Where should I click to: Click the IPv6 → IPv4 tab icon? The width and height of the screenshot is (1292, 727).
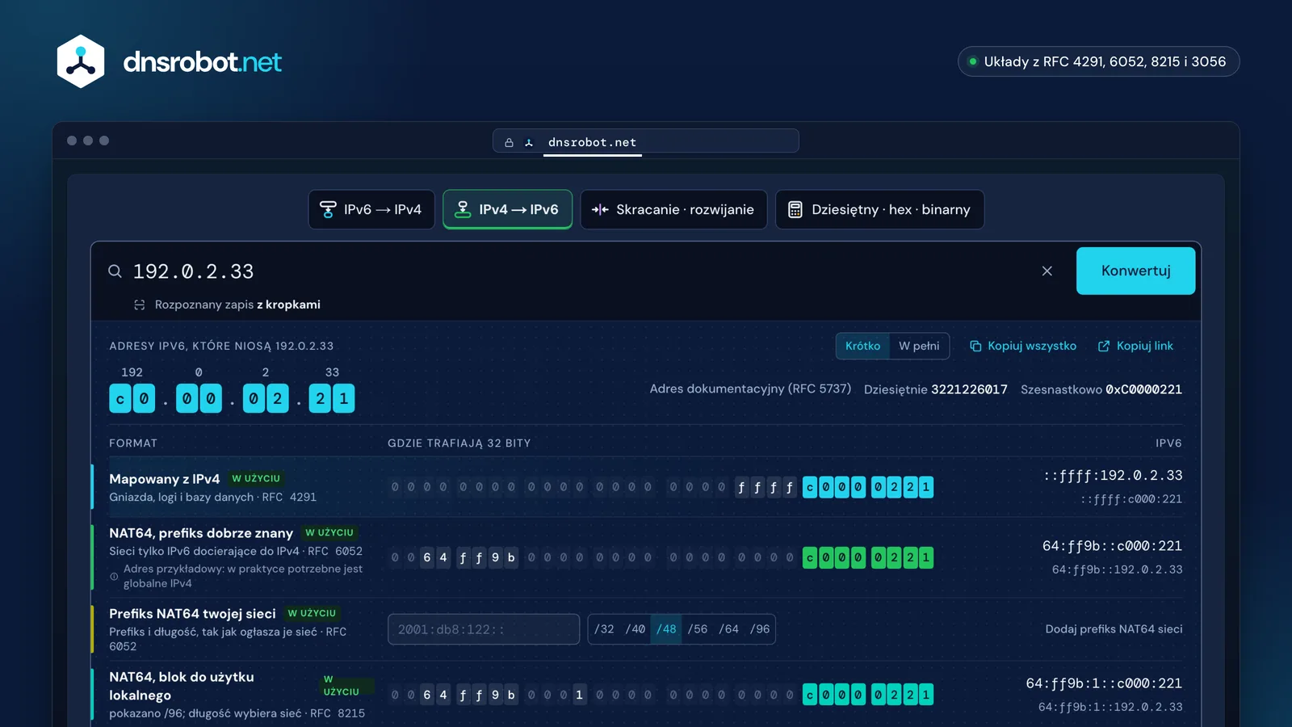click(x=328, y=209)
